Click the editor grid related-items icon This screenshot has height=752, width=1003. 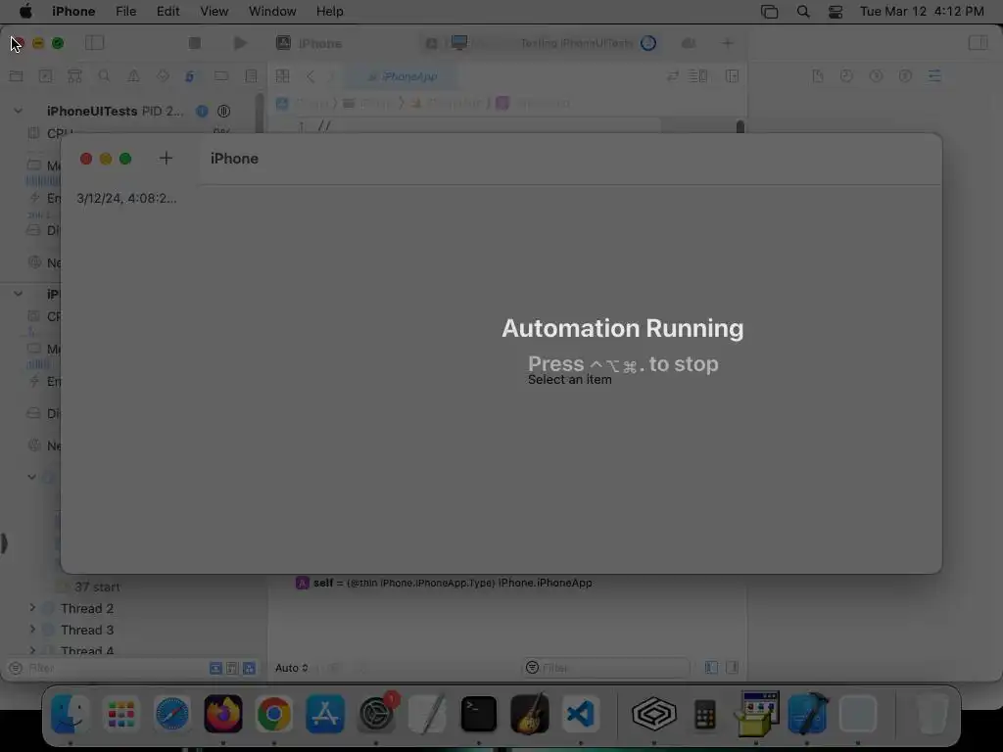click(x=282, y=76)
